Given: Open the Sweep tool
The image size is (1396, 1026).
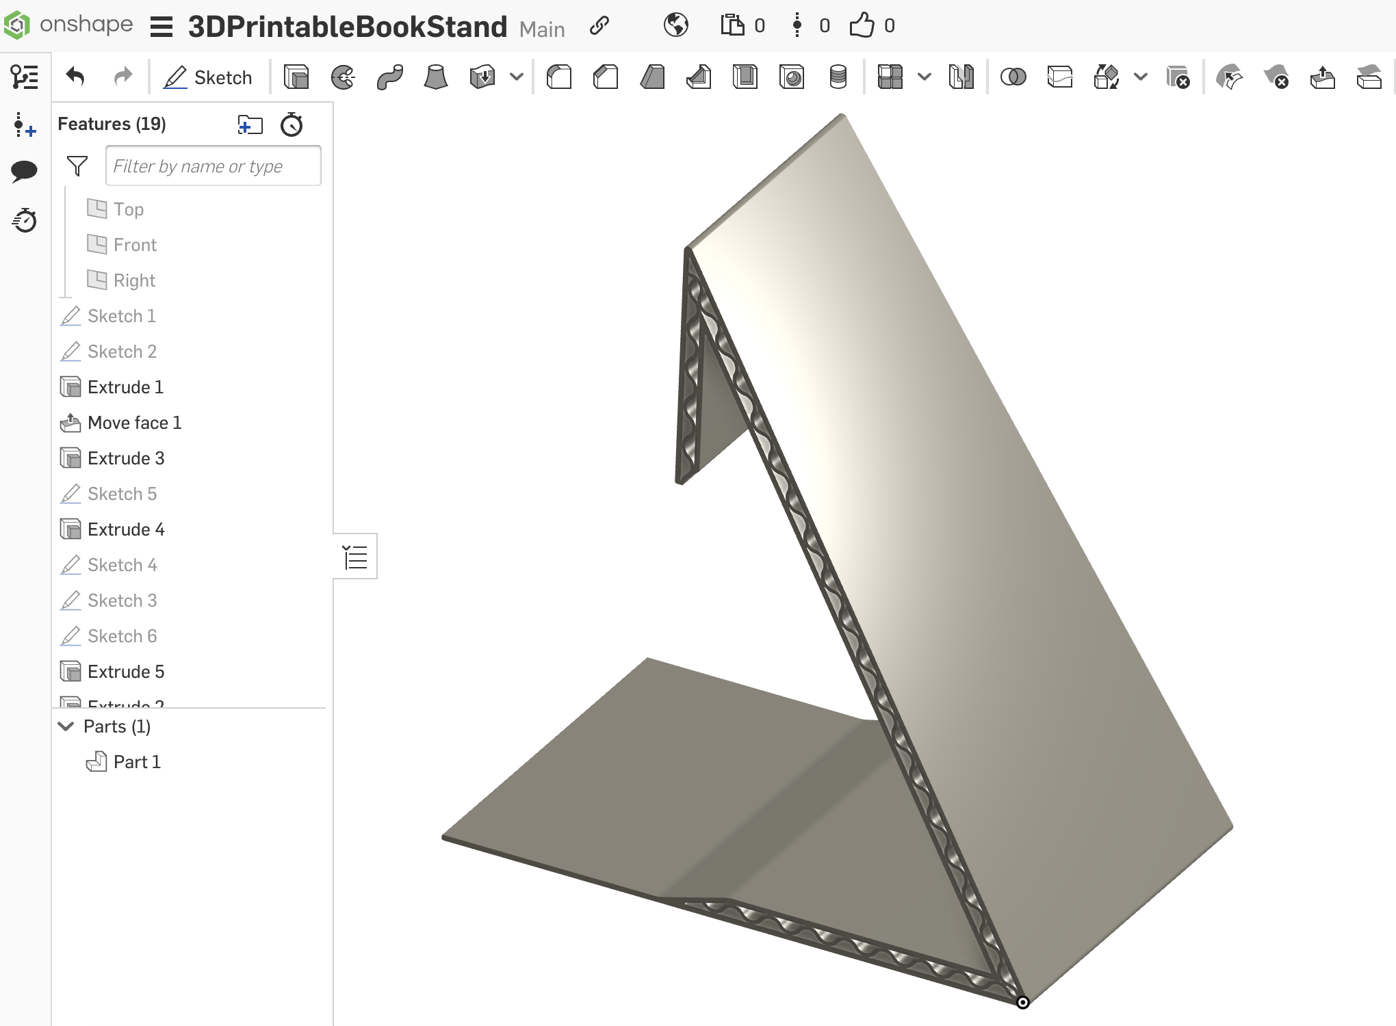Looking at the screenshot, I should click(x=389, y=77).
